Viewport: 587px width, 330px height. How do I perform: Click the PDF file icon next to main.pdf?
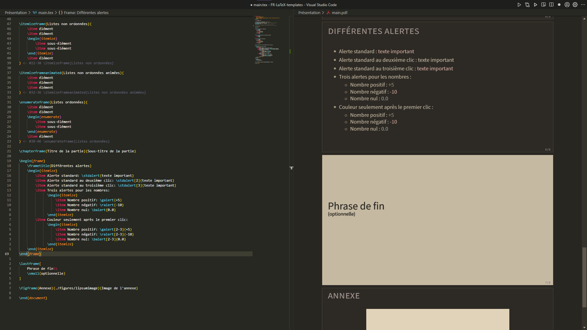pyautogui.click(x=328, y=13)
